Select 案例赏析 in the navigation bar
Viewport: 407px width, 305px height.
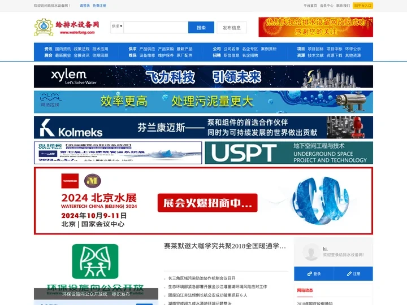(x=269, y=49)
